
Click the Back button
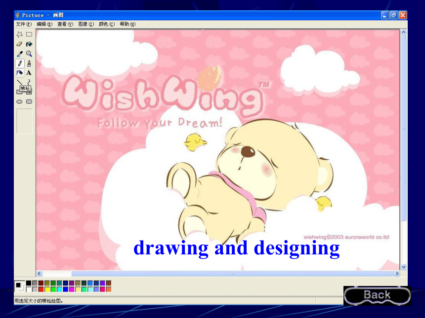tap(377, 295)
